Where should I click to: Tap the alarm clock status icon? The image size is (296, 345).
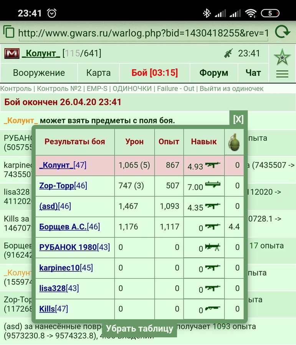pyautogui.click(x=52, y=13)
